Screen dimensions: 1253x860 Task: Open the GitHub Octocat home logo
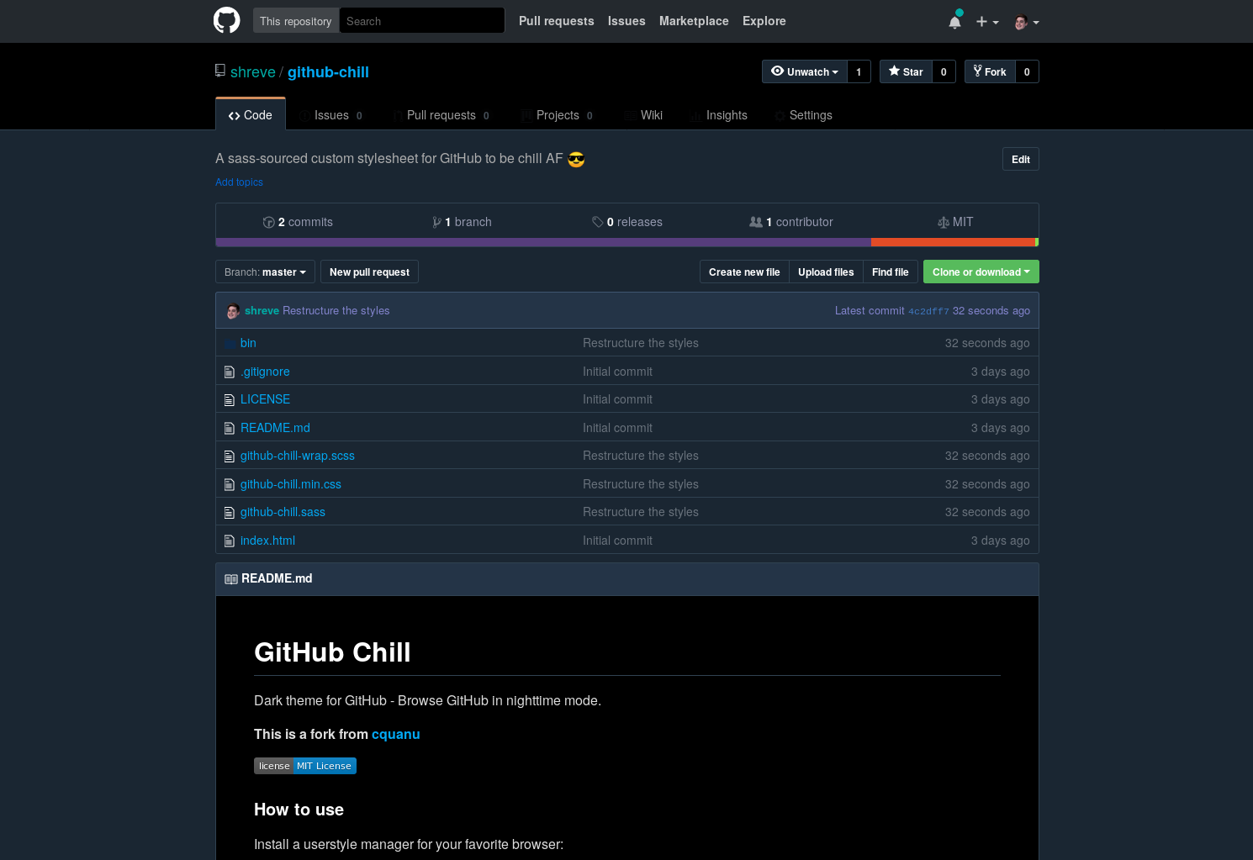point(227,20)
